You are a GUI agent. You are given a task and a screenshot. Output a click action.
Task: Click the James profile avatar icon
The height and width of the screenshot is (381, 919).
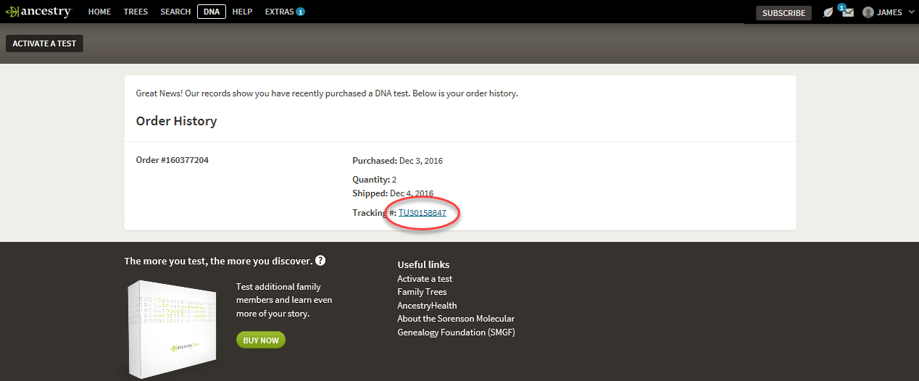coord(868,12)
